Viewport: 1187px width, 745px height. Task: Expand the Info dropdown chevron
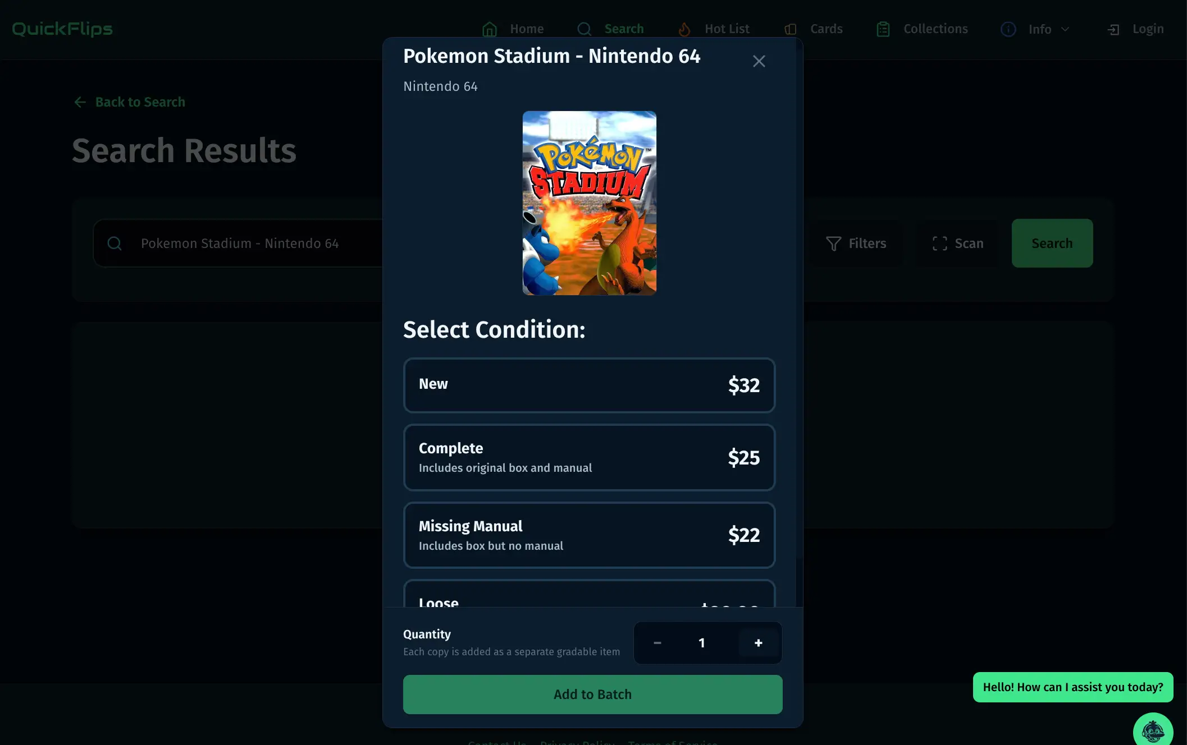click(1065, 29)
